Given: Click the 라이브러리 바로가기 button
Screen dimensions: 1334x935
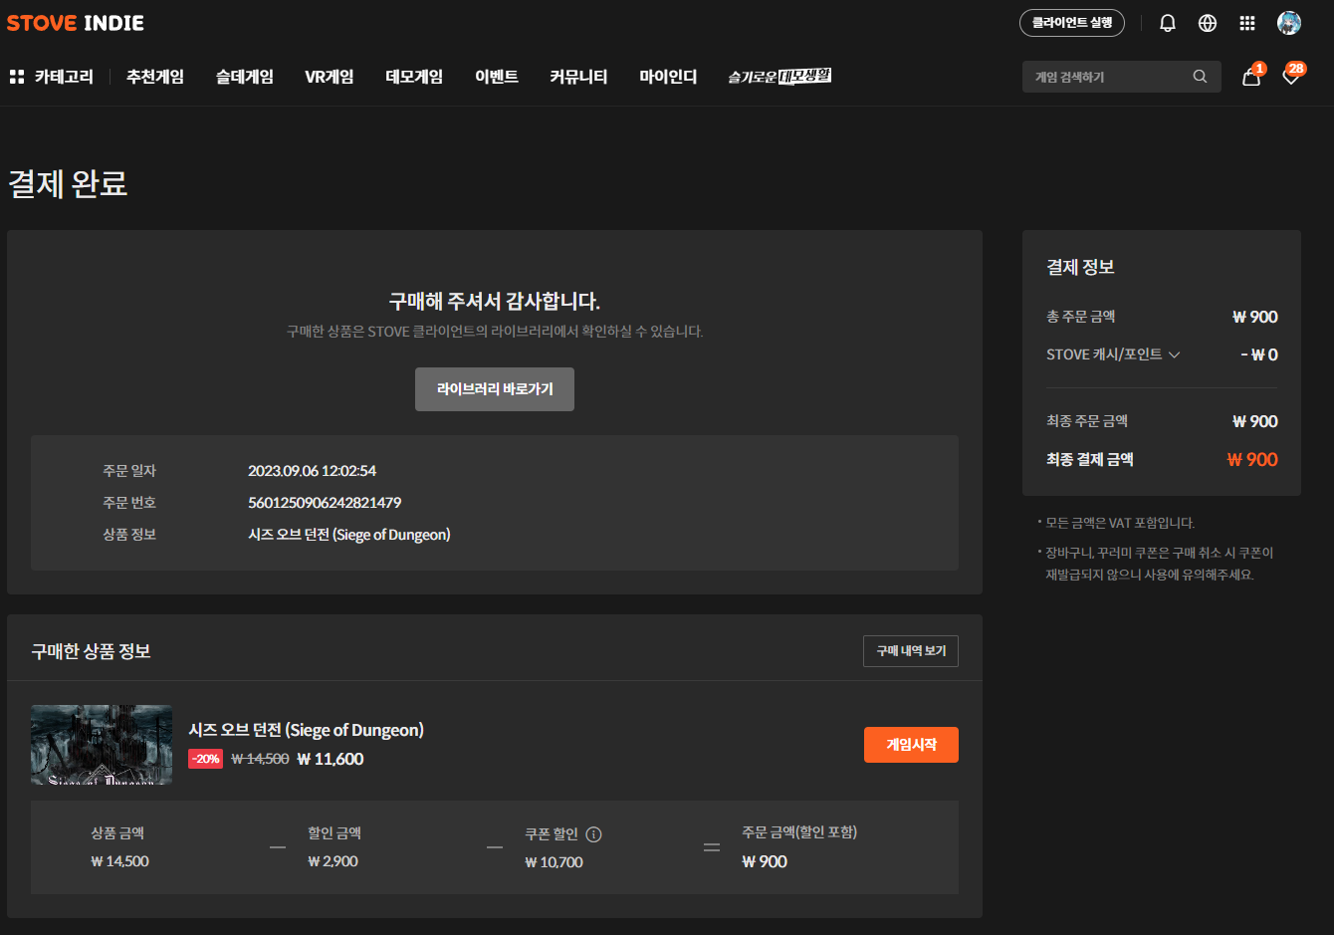Looking at the screenshot, I should coord(495,389).
